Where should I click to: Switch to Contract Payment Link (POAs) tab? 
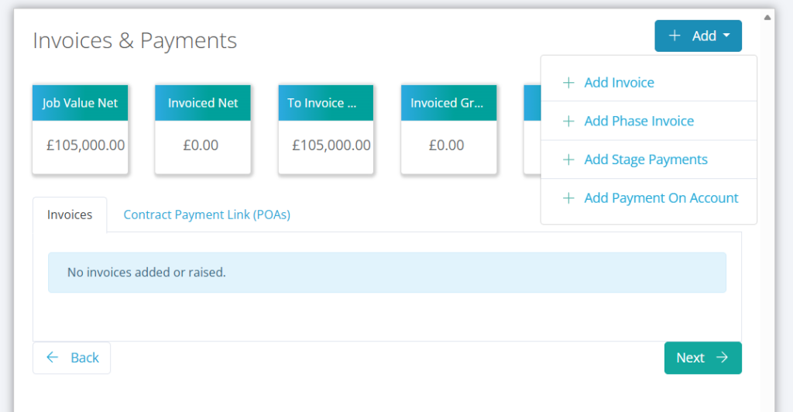point(207,215)
